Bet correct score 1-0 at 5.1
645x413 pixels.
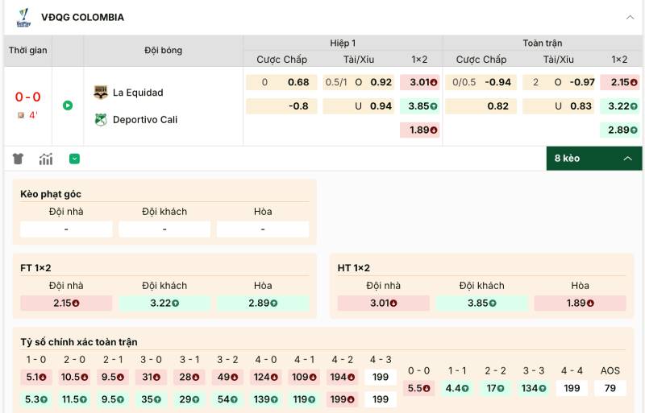pyautogui.click(x=36, y=378)
